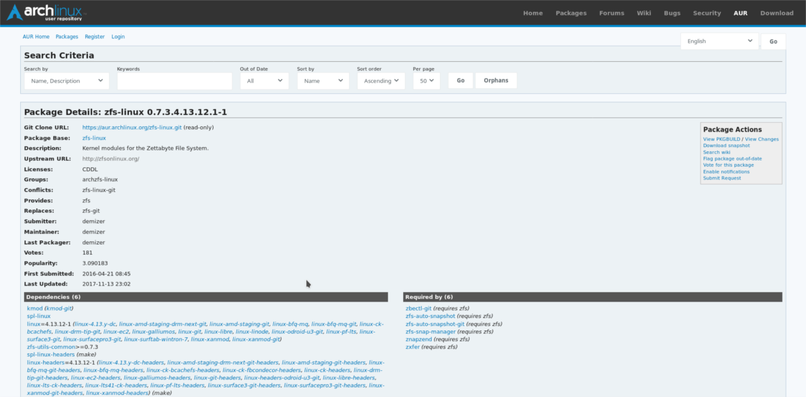Viewport: 806px width, 397px height.
Task: Select the votes count 181
Action: (x=88, y=253)
